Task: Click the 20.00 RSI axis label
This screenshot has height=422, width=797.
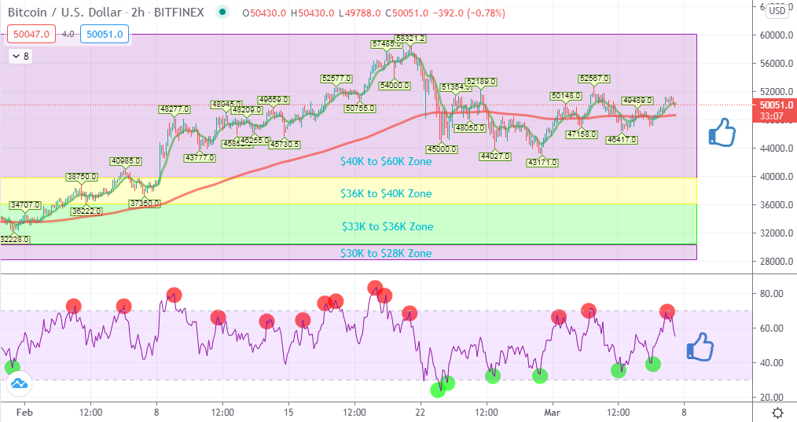Action: tap(771, 397)
